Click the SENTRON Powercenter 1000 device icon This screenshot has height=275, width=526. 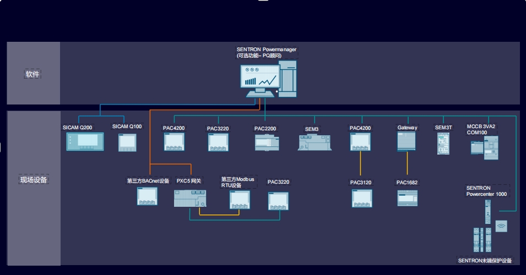tap(488, 212)
